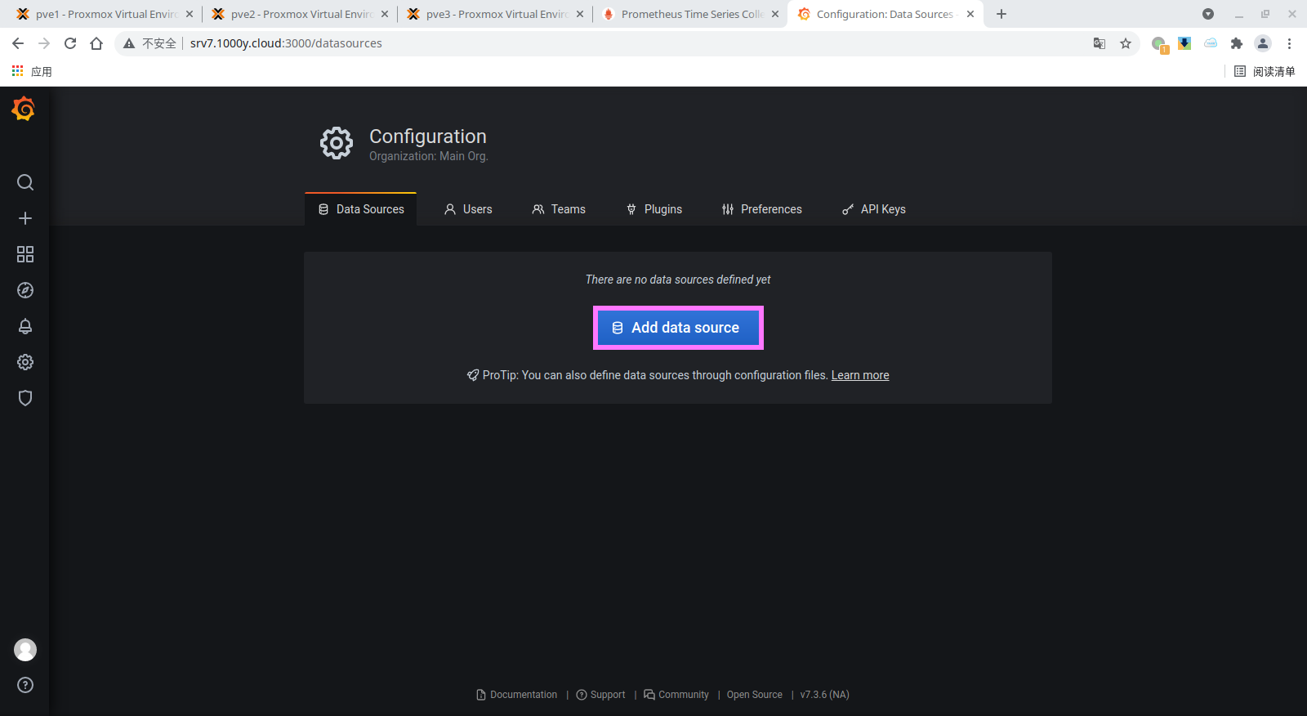This screenshot has width=1307, height=716.
Task: Switch to the Prometheus Time Series browser tab
Action: coord(690,14)
